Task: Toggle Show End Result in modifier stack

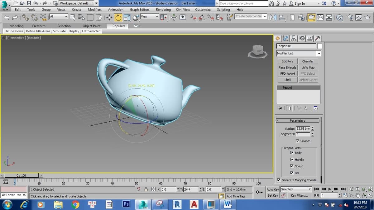Action: [x=290, y=108]
